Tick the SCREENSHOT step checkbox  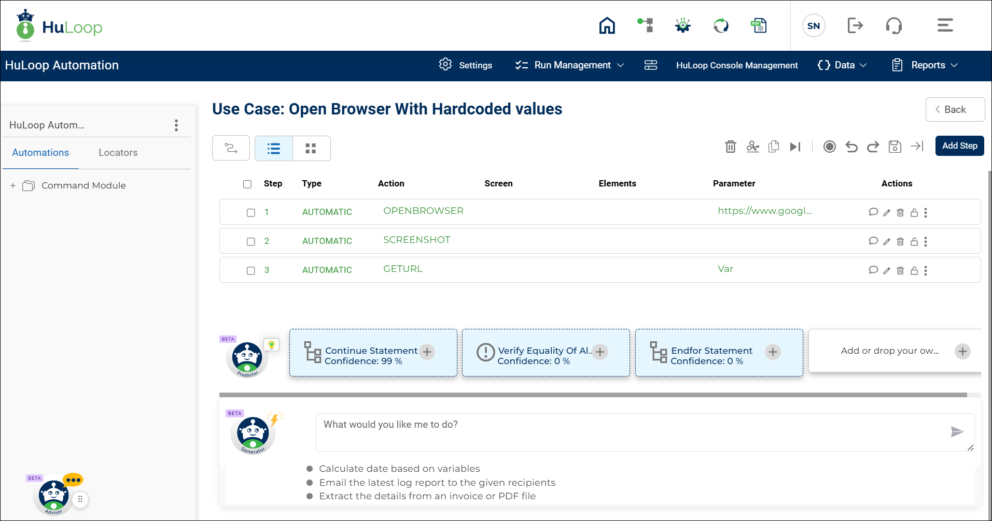coord(251,241)
